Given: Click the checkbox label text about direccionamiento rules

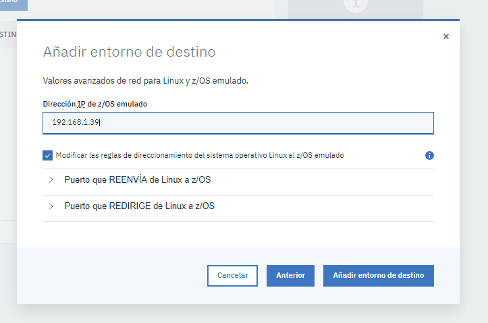Looking at the screenshot, I should 200,155.
